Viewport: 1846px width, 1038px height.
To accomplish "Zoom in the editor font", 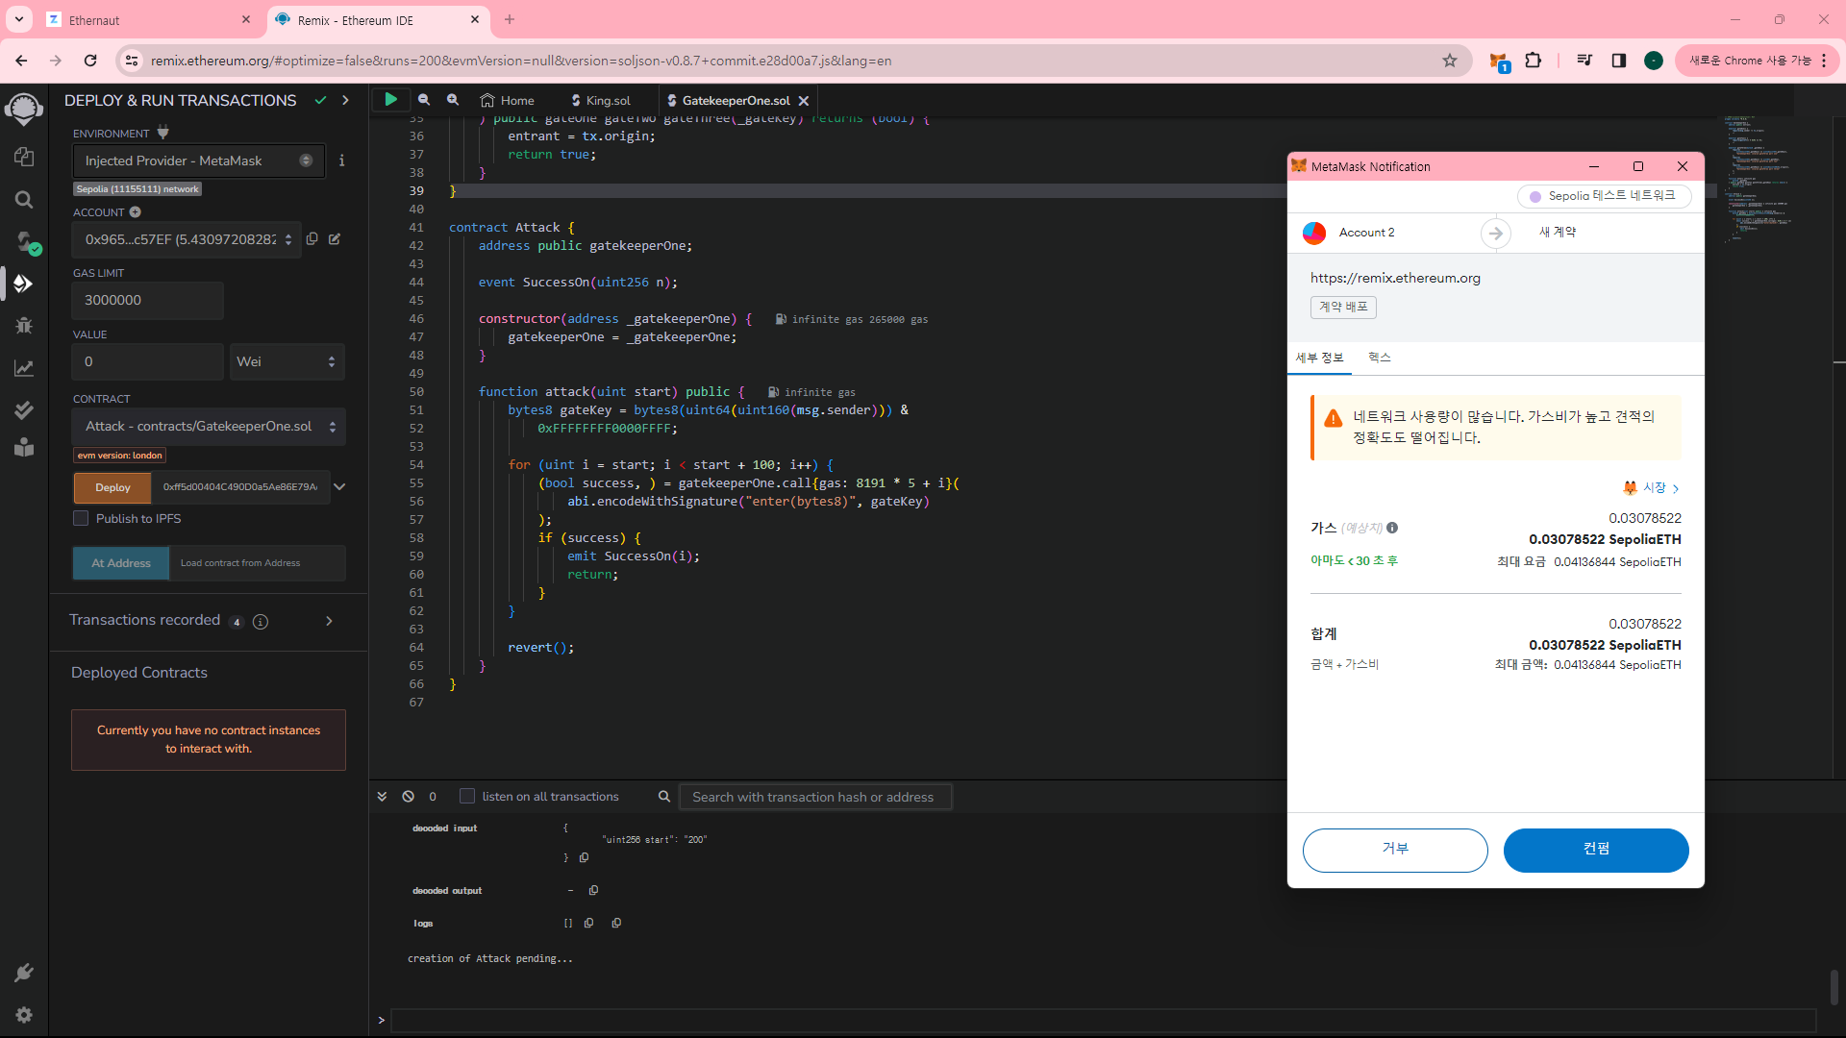I will tap(453, 100).
